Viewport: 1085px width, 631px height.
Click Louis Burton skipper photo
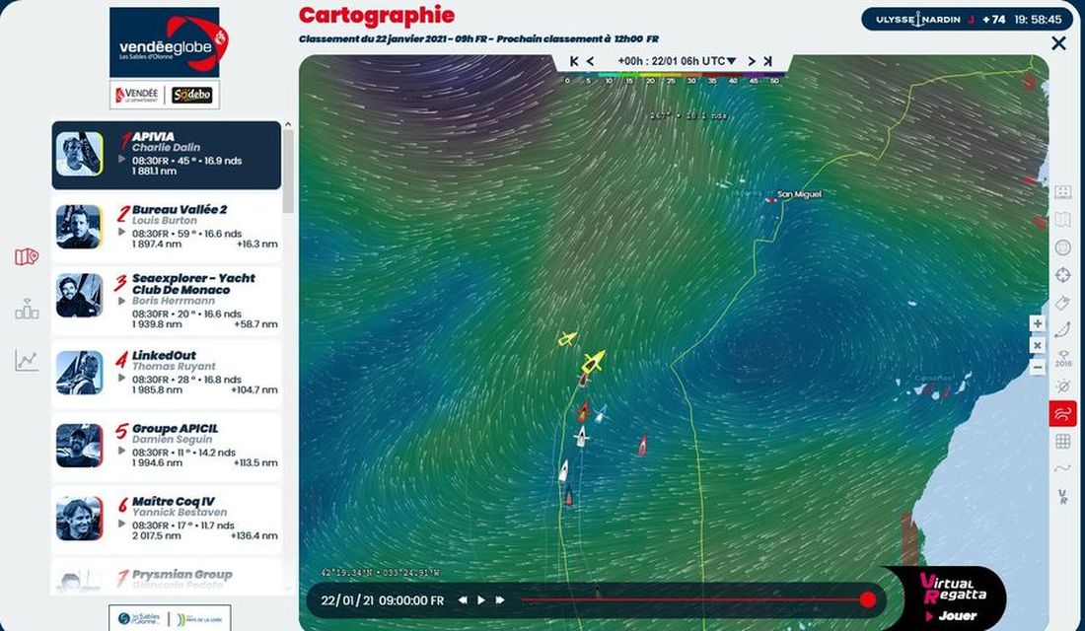(79, 226)
